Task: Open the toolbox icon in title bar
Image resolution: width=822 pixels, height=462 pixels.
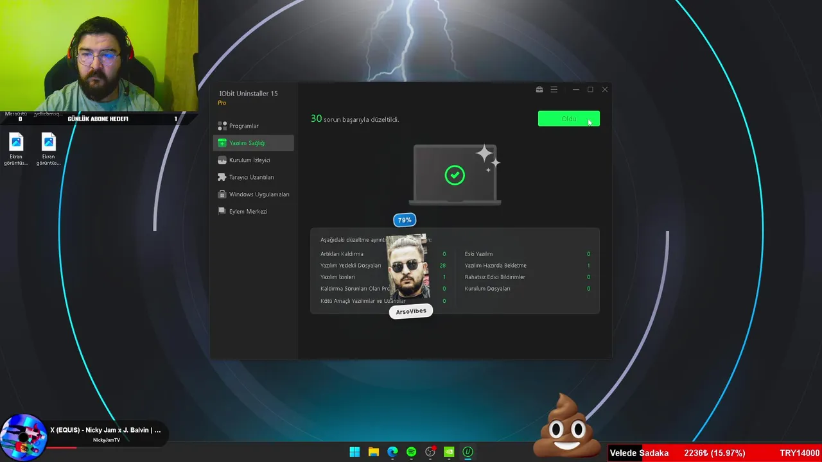Action: click(539, 90)
